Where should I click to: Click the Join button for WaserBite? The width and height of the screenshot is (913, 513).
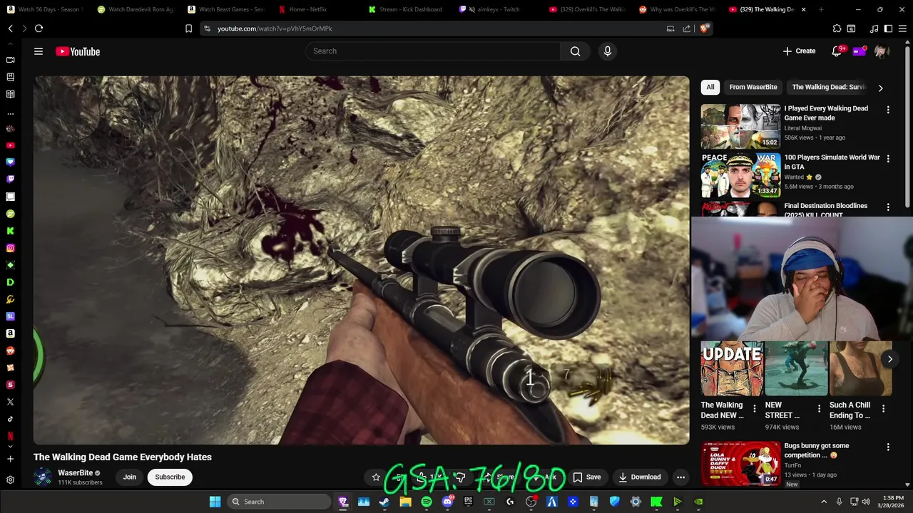(129, 477)
